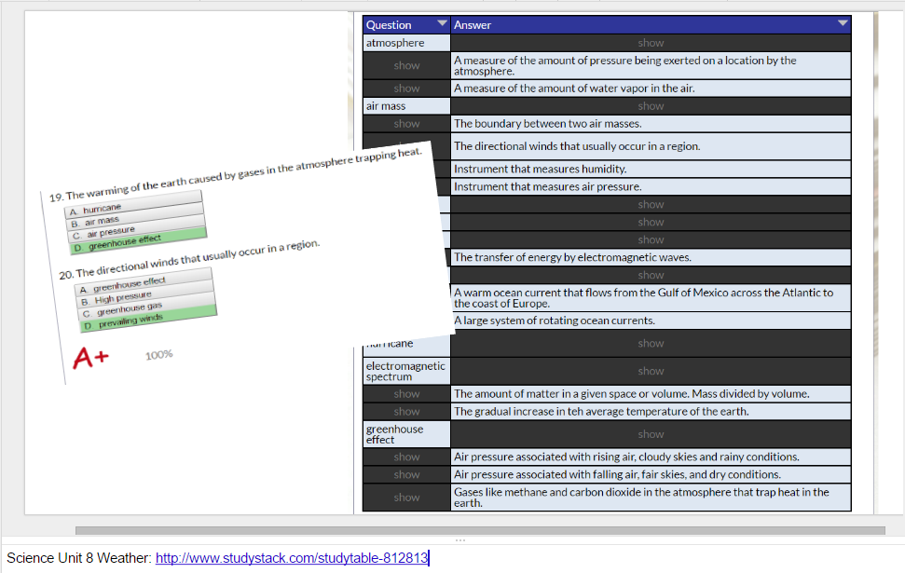
Task: Click 'The amount of matter in a given space' cell
Action: pyautogui.click(x=651, y=393)
